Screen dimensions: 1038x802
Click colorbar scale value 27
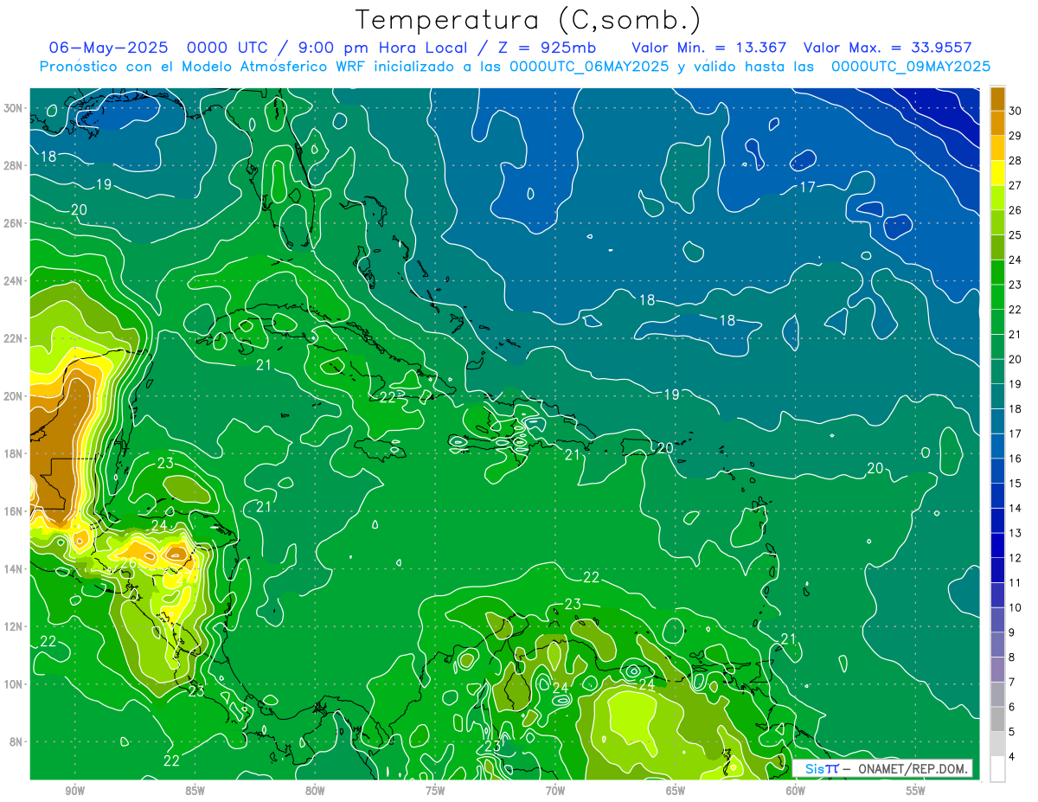(1016, 185)
